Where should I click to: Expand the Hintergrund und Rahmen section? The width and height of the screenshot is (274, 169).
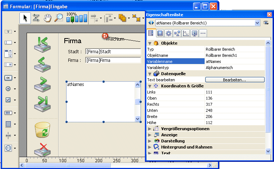coord(150,147)
